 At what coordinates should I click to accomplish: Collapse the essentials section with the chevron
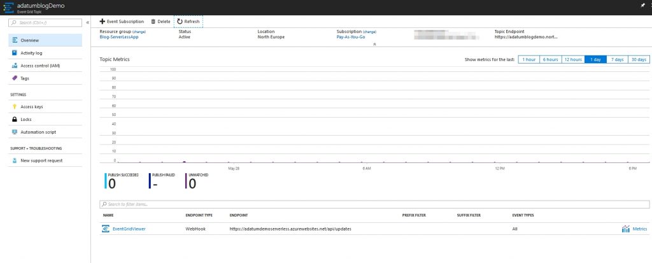(x=374, y=44)
